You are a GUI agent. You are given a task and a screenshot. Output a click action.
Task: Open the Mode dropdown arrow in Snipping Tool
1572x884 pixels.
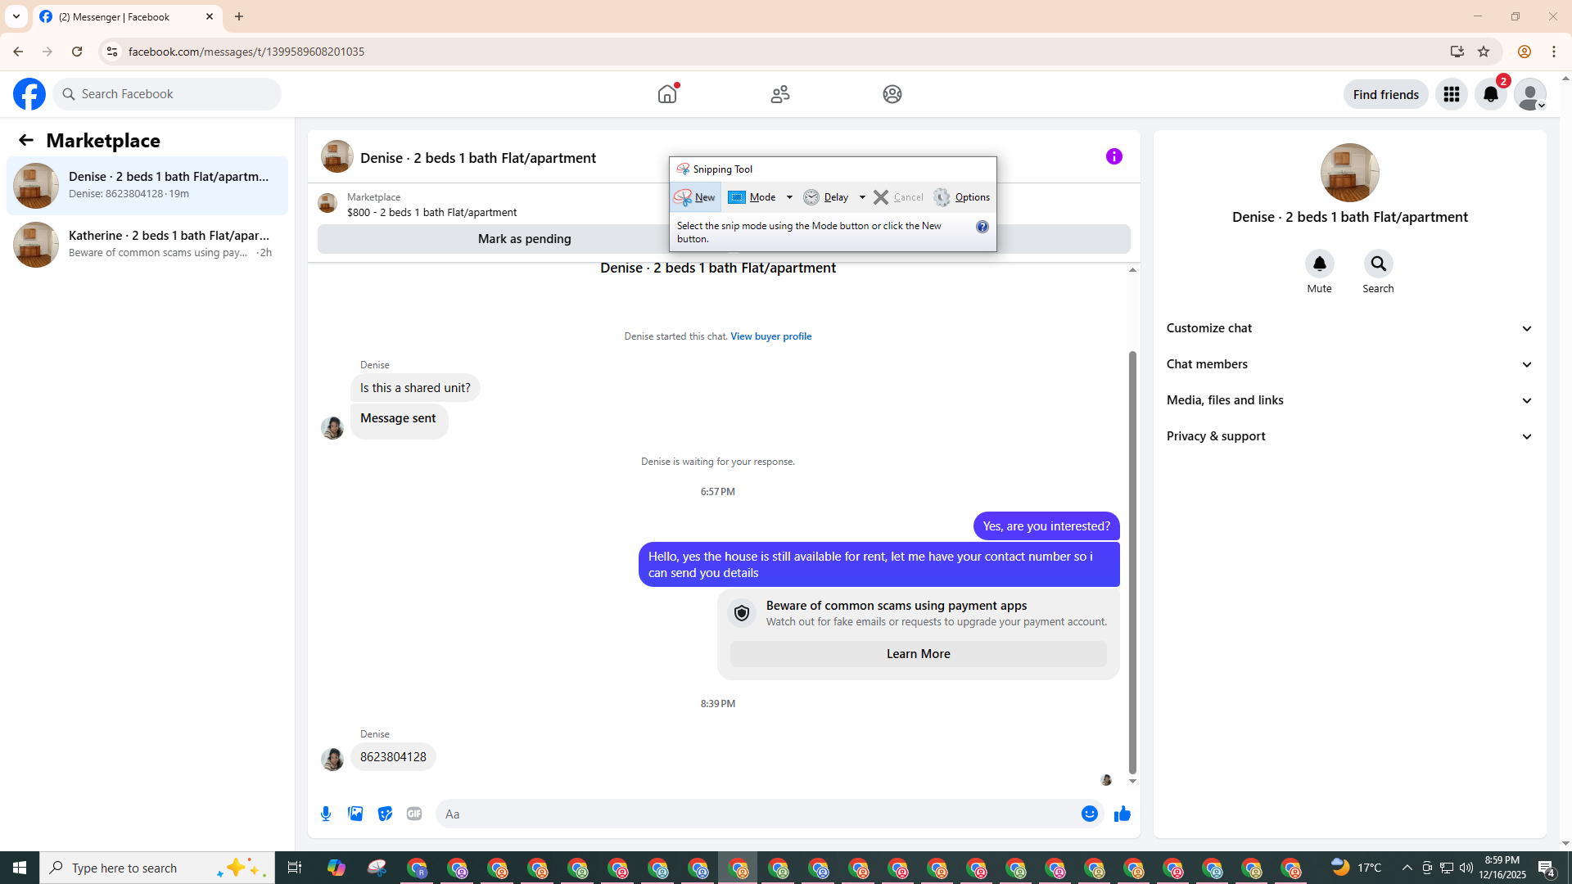[x=790, y=197]
